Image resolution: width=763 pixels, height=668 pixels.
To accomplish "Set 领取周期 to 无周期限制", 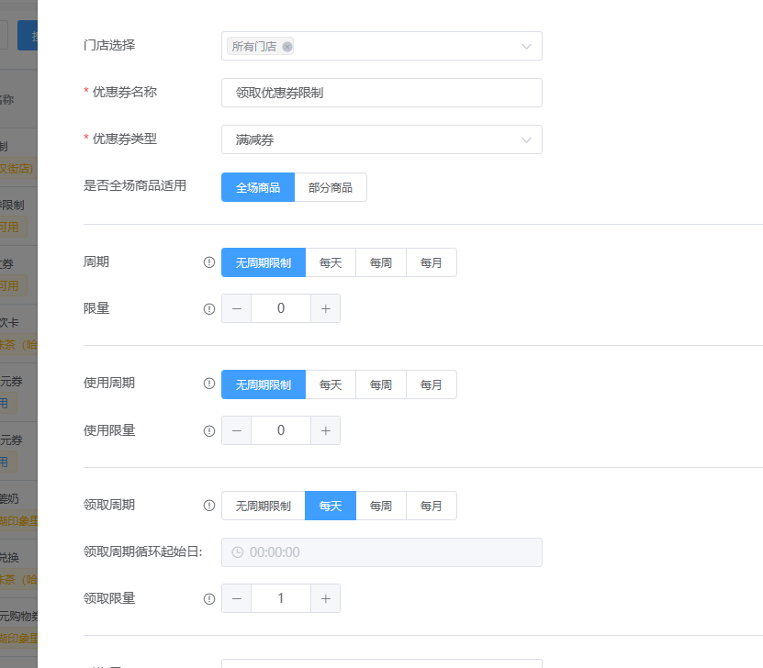I will click(x=264, y=505).
